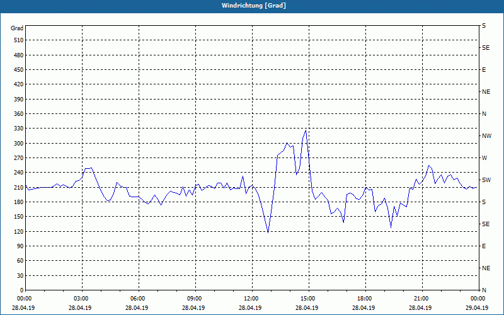Image resolution: width=504 pixels, height=315 pixels.
Task: Click the Windrichtung [Grad] chart title
Action: click(x=254, y=6)
